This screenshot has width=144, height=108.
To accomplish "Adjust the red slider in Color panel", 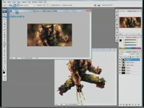I will coord(130,40).
